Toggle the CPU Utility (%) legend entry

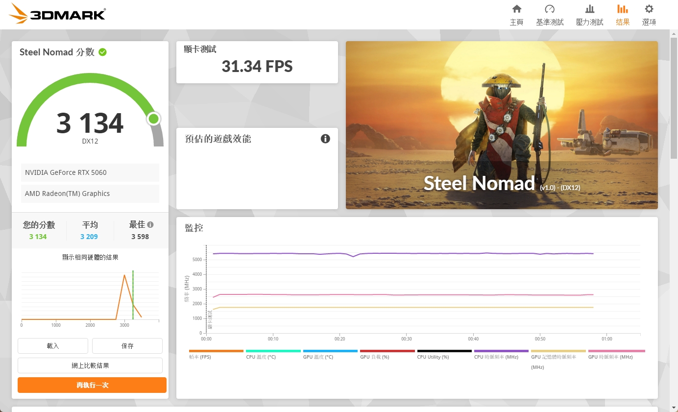point(444,355)
